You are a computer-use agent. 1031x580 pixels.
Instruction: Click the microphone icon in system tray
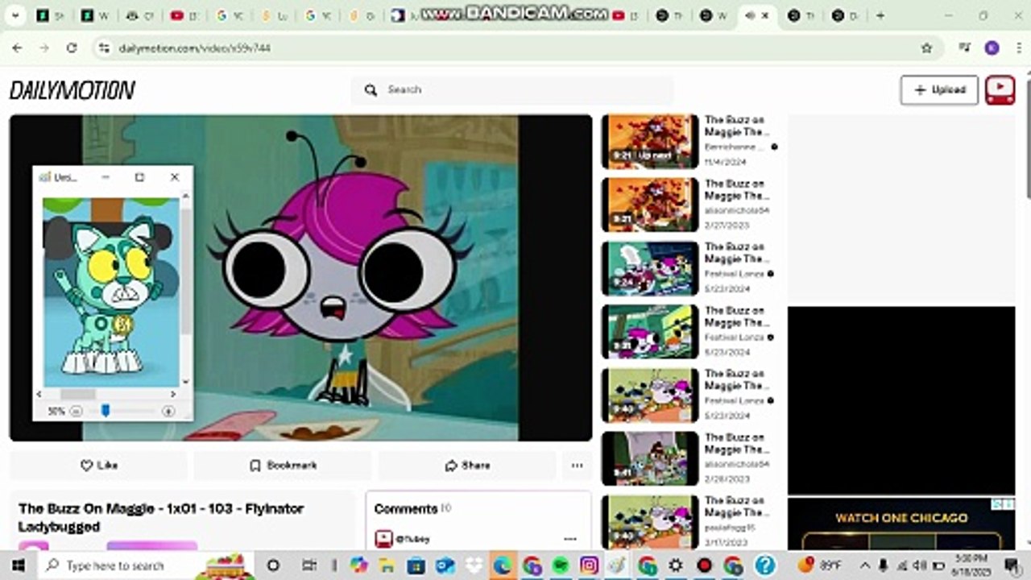pos(884,565)
